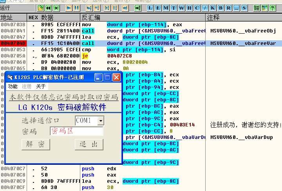Select address row 00407041
The image size is (282, 191).
pyautogui.click(x=13, y=31)
